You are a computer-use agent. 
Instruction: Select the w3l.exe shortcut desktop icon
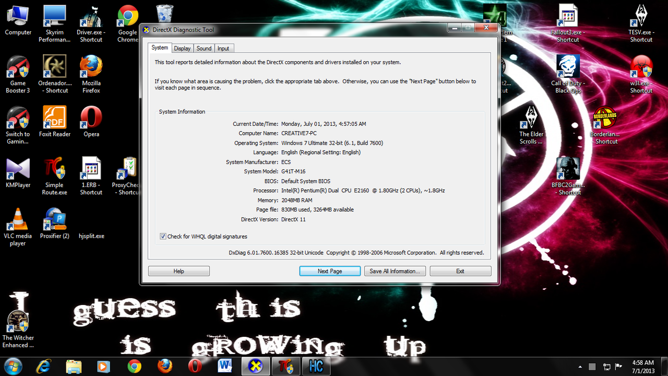(641, 74)
